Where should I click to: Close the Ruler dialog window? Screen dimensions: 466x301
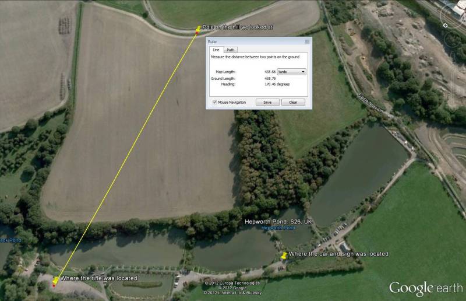[308, 41]
